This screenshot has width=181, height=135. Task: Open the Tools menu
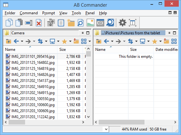pyautogui.click(x=76, y=13)
